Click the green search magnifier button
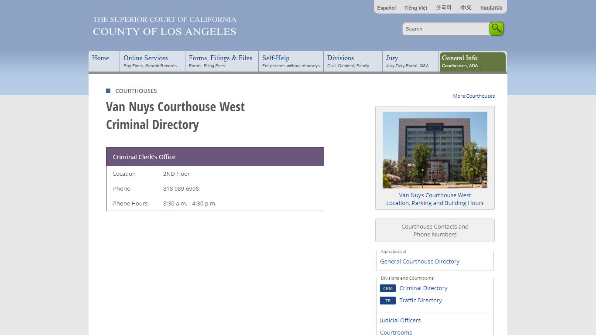 [x=497, y=29]
